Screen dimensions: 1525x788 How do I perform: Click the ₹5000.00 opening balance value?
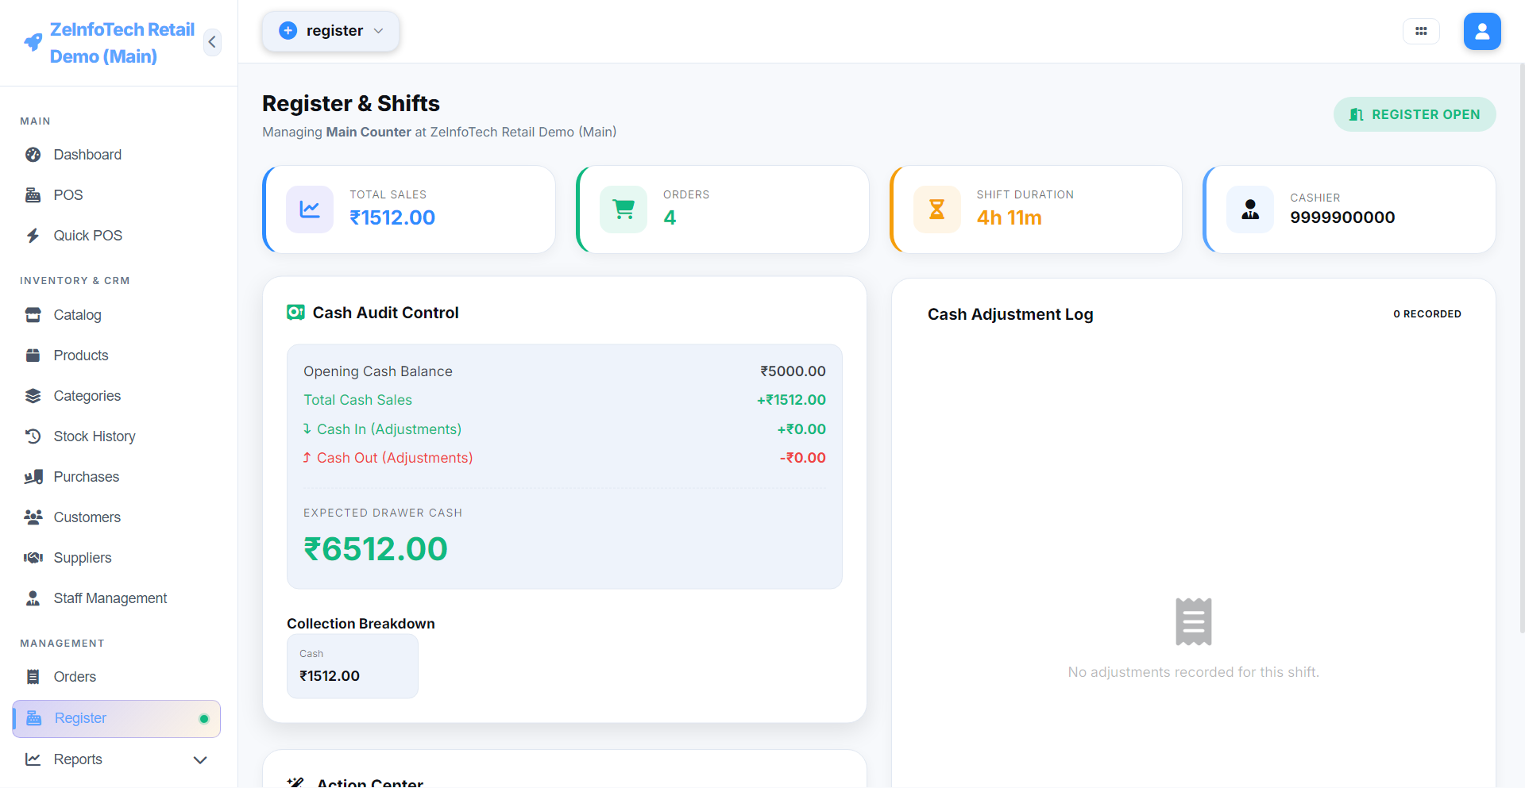[793, 371]
